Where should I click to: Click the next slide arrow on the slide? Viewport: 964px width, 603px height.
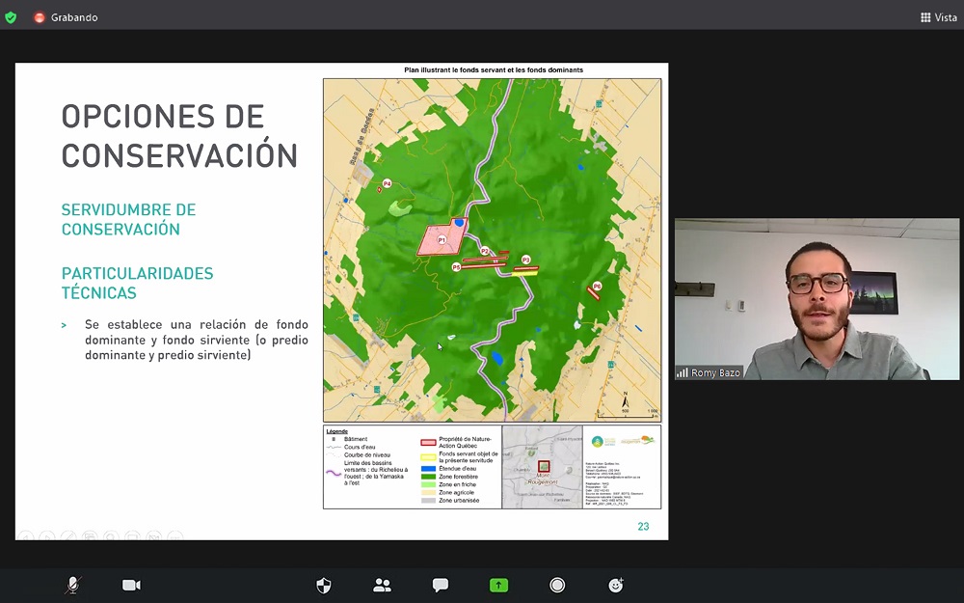[x=47, y=535]
